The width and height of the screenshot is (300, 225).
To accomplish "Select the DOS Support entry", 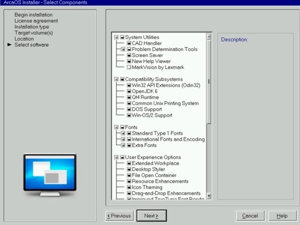I will [147, 109].
